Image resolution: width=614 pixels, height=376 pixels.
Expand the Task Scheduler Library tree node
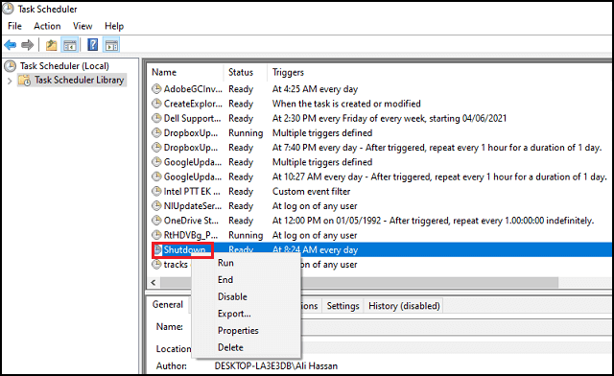(x=10, y=81)
